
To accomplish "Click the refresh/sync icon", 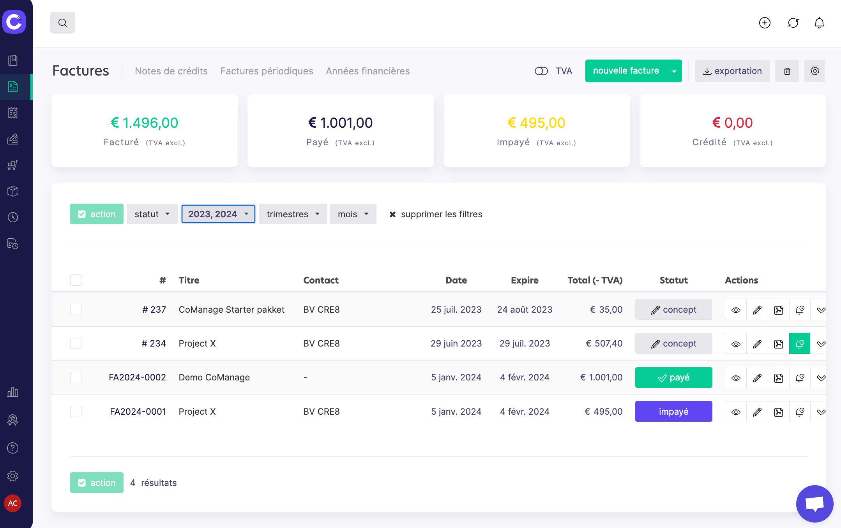I will point(793,23).
